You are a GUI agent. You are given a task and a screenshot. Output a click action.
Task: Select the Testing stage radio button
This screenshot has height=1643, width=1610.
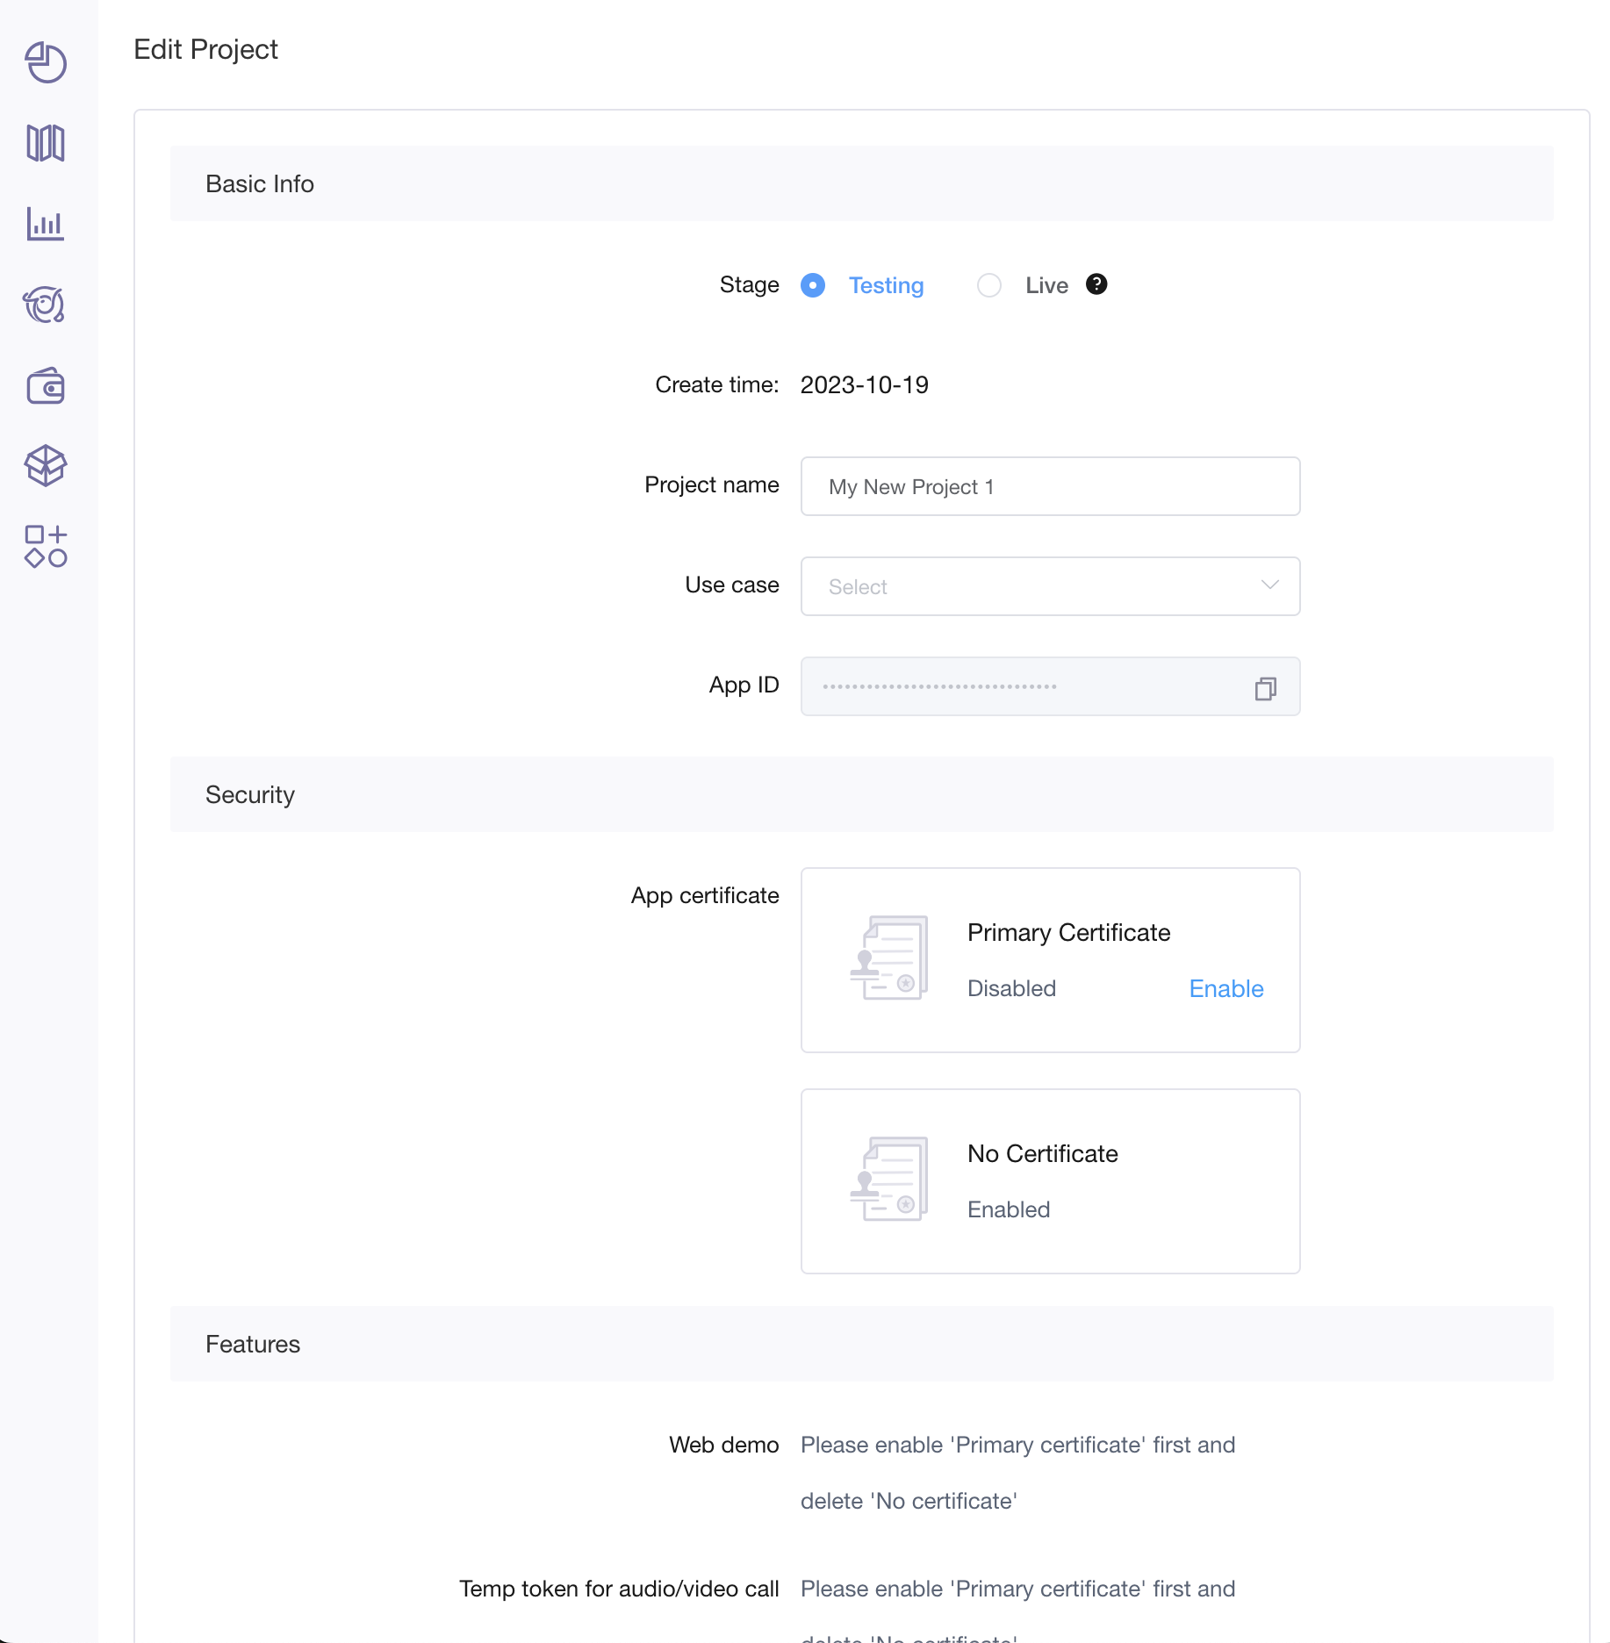tap(813, 285)
